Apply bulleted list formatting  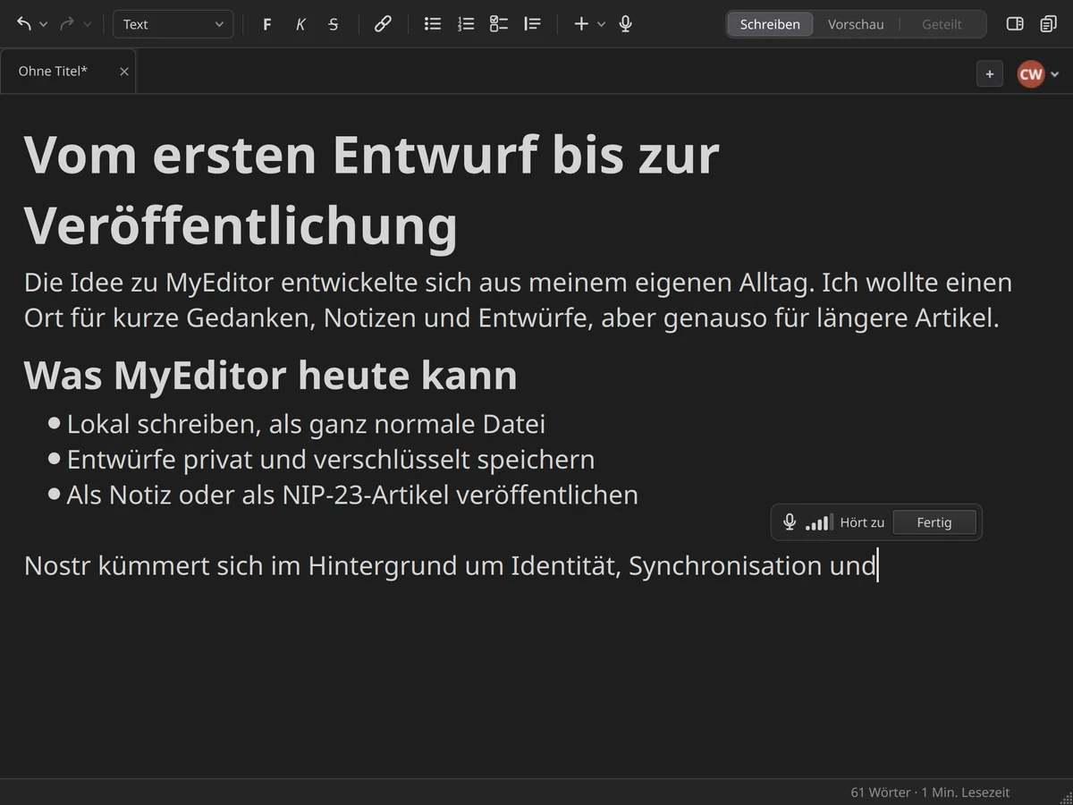[x=433, y=24]
